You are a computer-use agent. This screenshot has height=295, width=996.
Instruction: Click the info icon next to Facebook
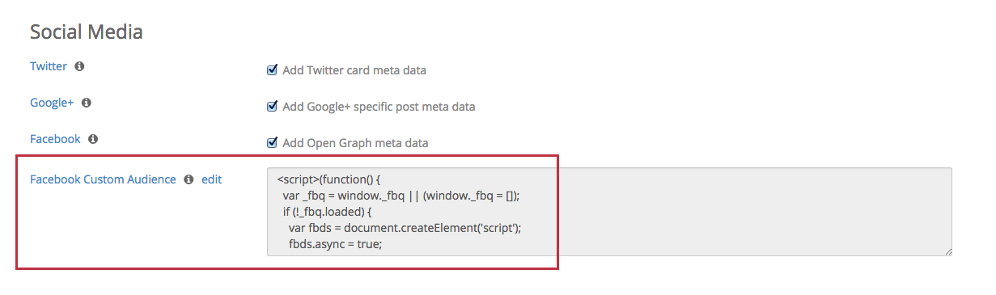click(93, 139)
